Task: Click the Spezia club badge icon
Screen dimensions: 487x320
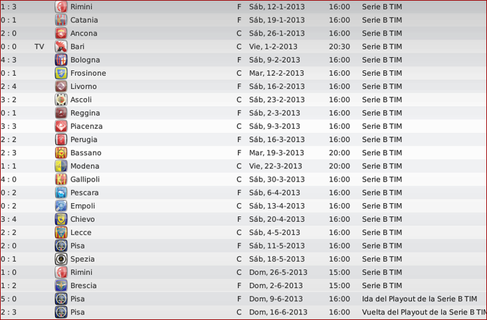Action: [61, 259]
